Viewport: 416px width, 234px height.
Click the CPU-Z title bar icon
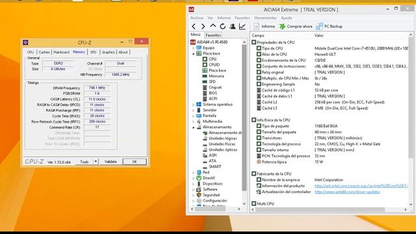tap(25, 42)
